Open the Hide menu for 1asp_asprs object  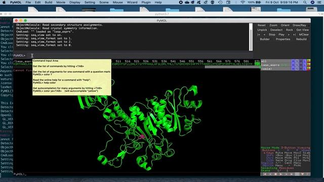click(x=301, y=65)
